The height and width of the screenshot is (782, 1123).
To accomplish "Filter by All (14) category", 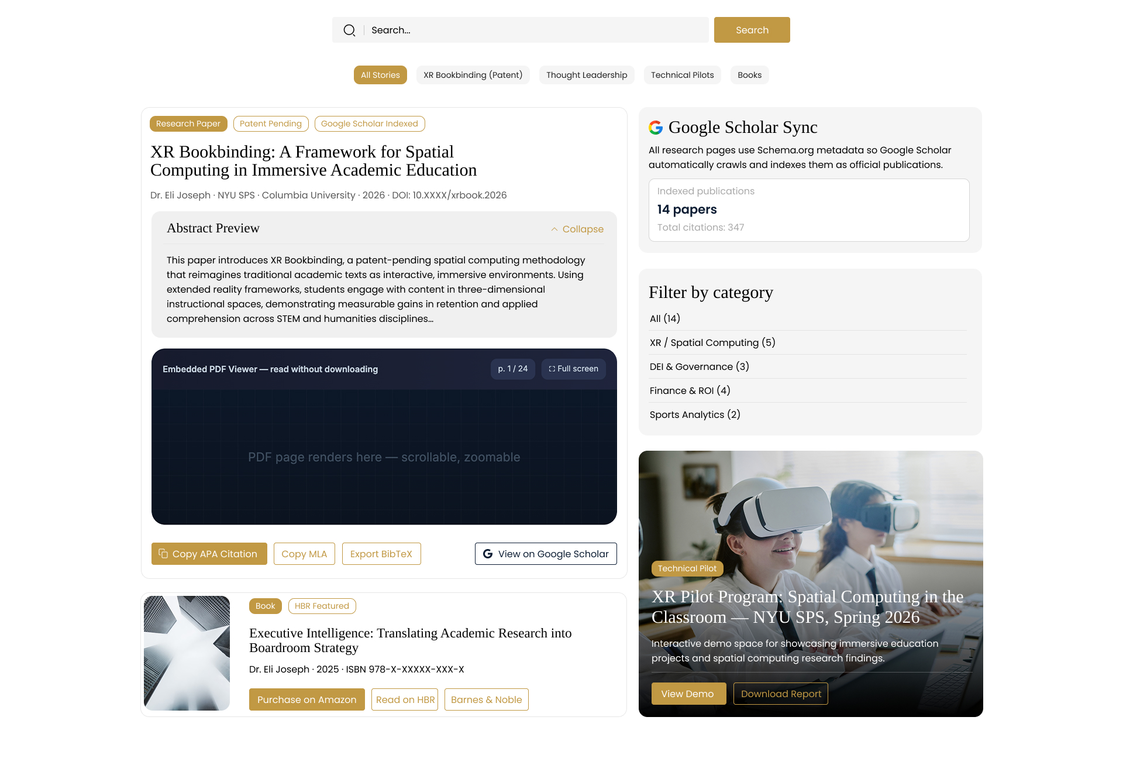I will [808, 318].
